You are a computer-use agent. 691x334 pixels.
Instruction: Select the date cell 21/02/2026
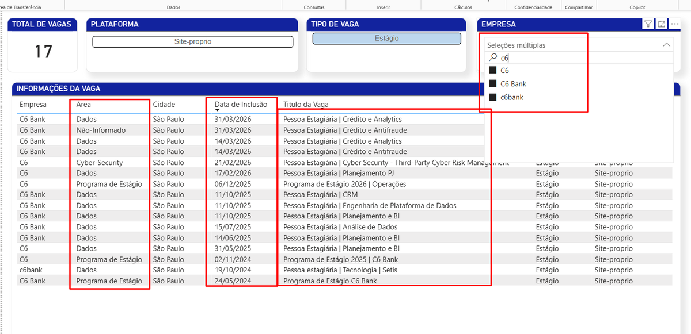pos(233,163)
